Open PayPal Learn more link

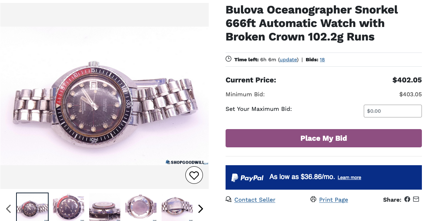point(349,178)
